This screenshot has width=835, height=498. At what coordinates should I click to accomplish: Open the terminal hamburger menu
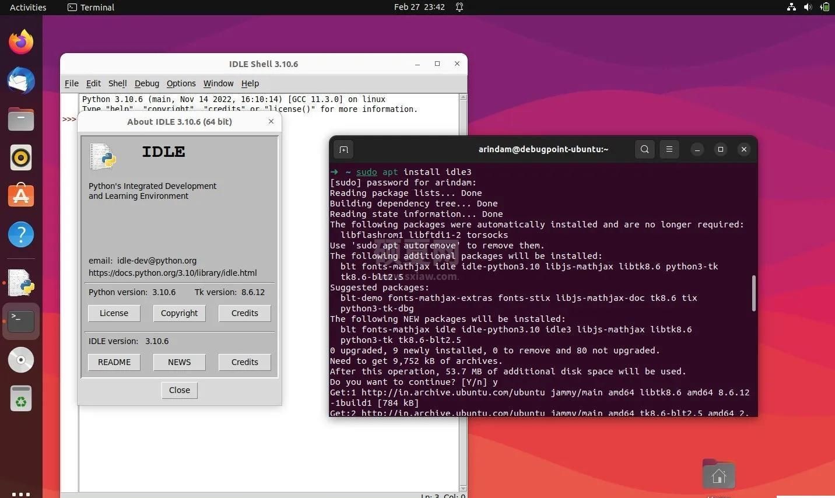coord(669,149)
